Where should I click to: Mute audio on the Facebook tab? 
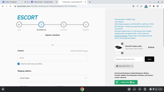(x=25, y=2)
